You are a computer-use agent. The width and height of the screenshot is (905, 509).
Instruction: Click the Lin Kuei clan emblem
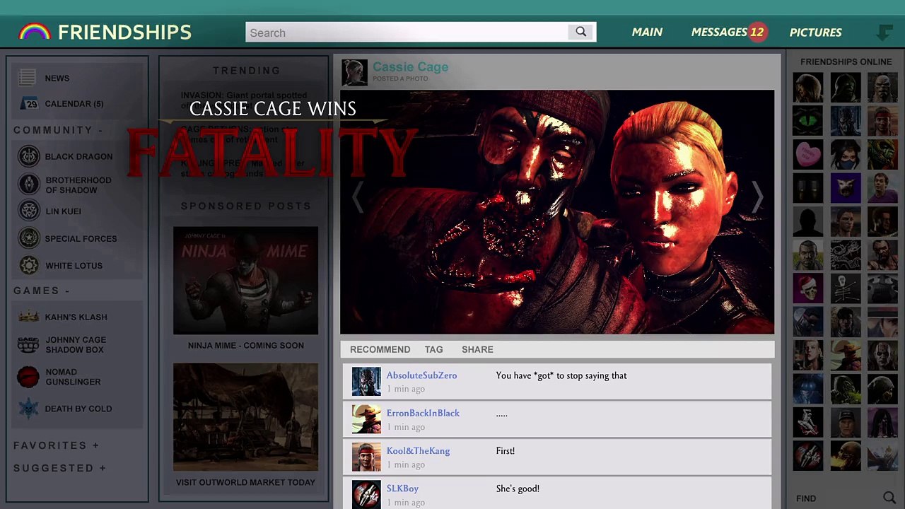(x=29, y=211)
